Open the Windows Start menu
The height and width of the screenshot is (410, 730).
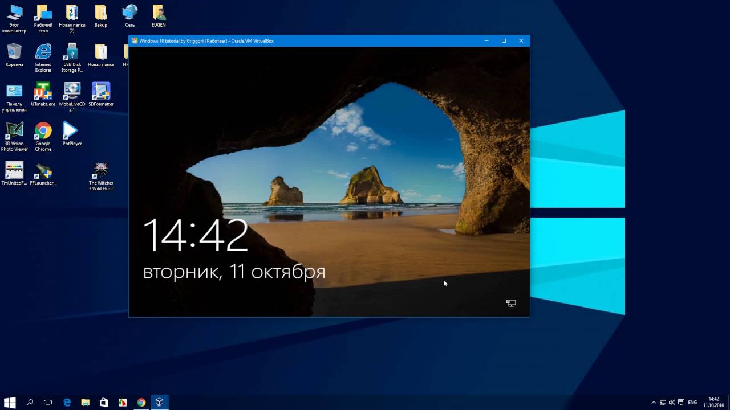point(10,402)
